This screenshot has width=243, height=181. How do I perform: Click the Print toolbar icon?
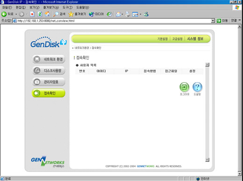(128, 14)
